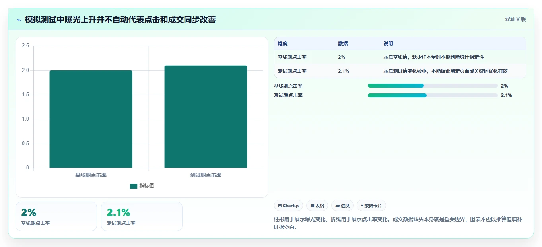Click the 2.5 y-axis tick label
Image resolution: width=542 pixels, height=247 pixels.
click(x=25, y=46)
